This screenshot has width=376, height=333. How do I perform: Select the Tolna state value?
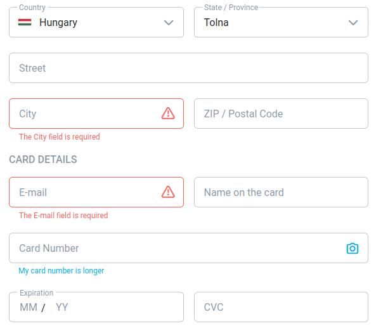(x=216, y=22)
